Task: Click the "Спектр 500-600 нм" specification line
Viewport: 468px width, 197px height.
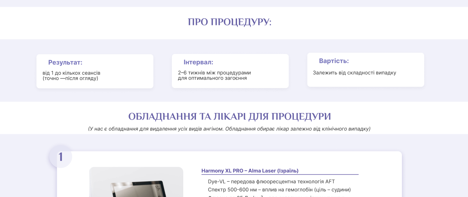Action: tap(279, 190)
